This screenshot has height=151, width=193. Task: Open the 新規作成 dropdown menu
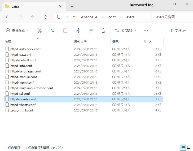17,31
